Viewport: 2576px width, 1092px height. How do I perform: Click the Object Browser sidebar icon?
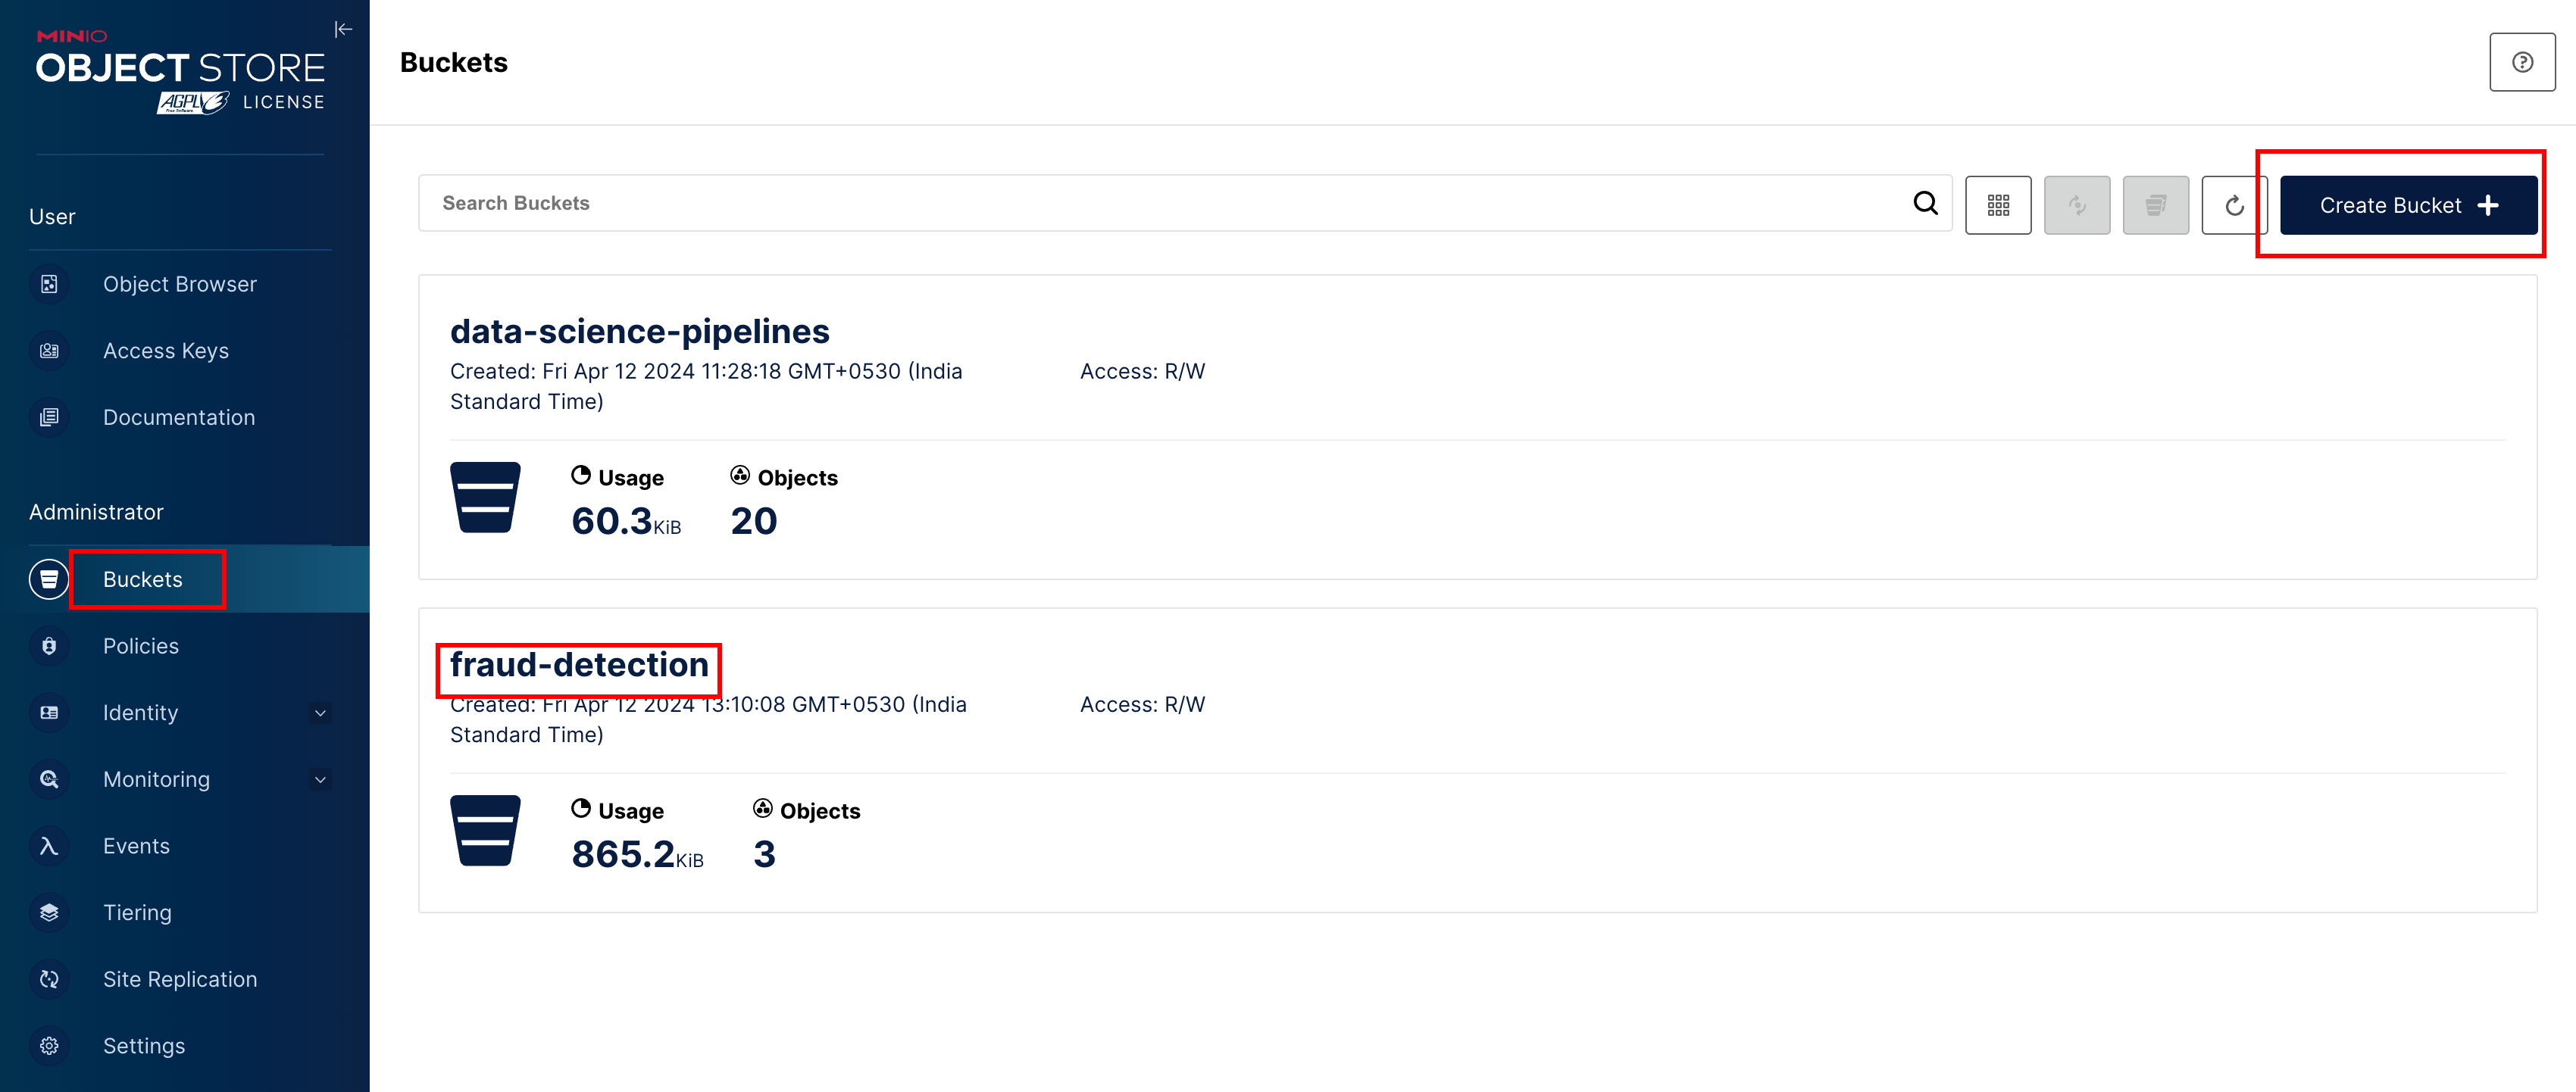tap(49, 284)
